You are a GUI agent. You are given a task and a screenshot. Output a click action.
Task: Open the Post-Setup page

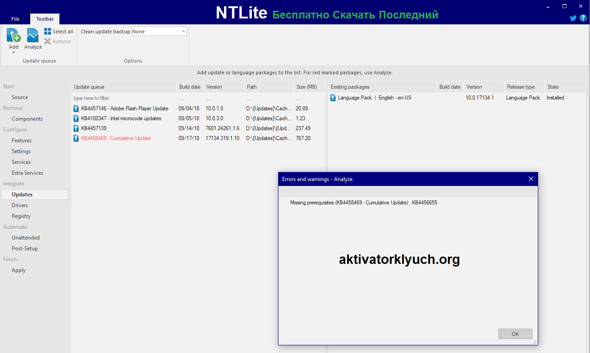(x=25, y=249)
